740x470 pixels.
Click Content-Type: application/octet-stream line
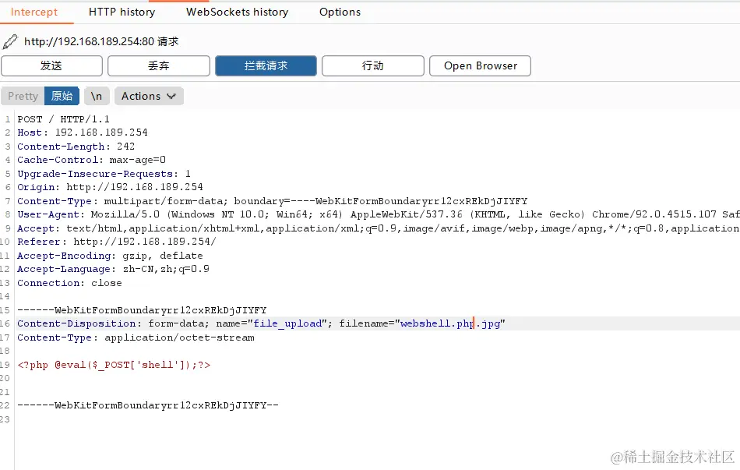click(136, 337)
